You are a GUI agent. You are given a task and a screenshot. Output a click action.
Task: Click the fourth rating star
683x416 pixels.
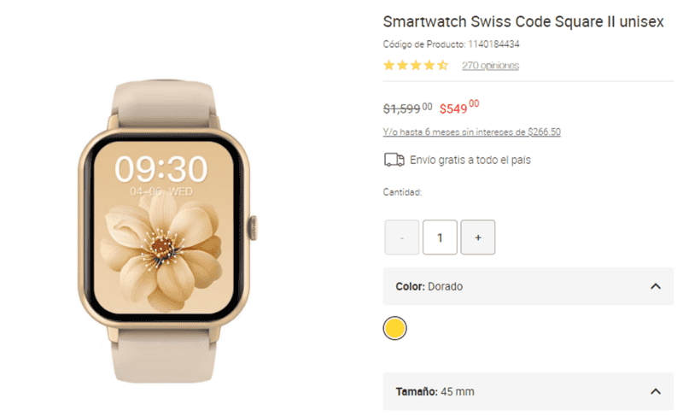[429, 65]
